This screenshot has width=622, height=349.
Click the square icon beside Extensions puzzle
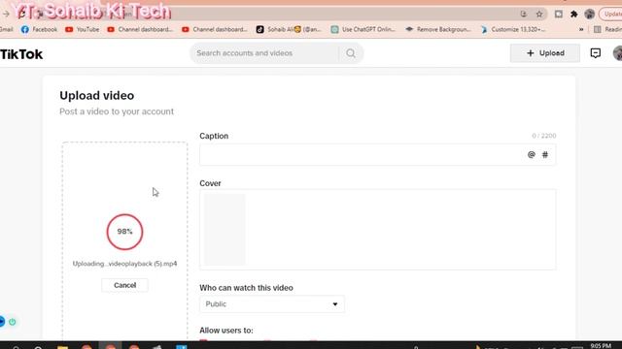tap(559, 15)
